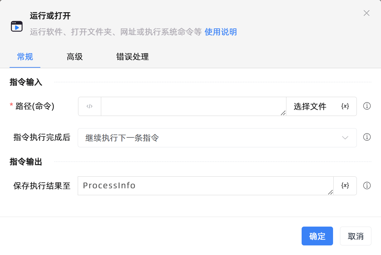Switch to the 高级 tab
381x255 pixels.
(x=74, y=57)
